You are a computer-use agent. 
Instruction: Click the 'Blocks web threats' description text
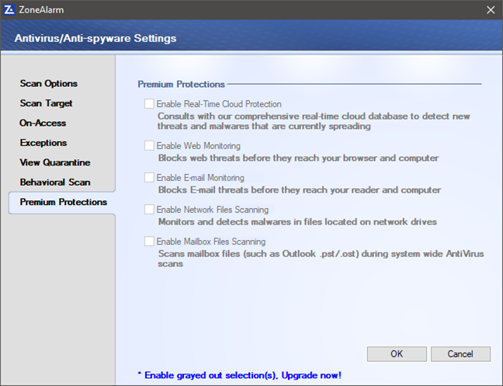tap(298, 158)
